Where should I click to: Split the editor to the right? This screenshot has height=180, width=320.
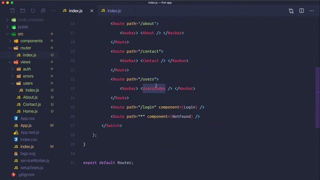coord(301,10)
